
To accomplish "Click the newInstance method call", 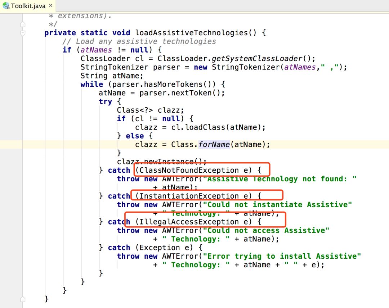I will (169, 162).
